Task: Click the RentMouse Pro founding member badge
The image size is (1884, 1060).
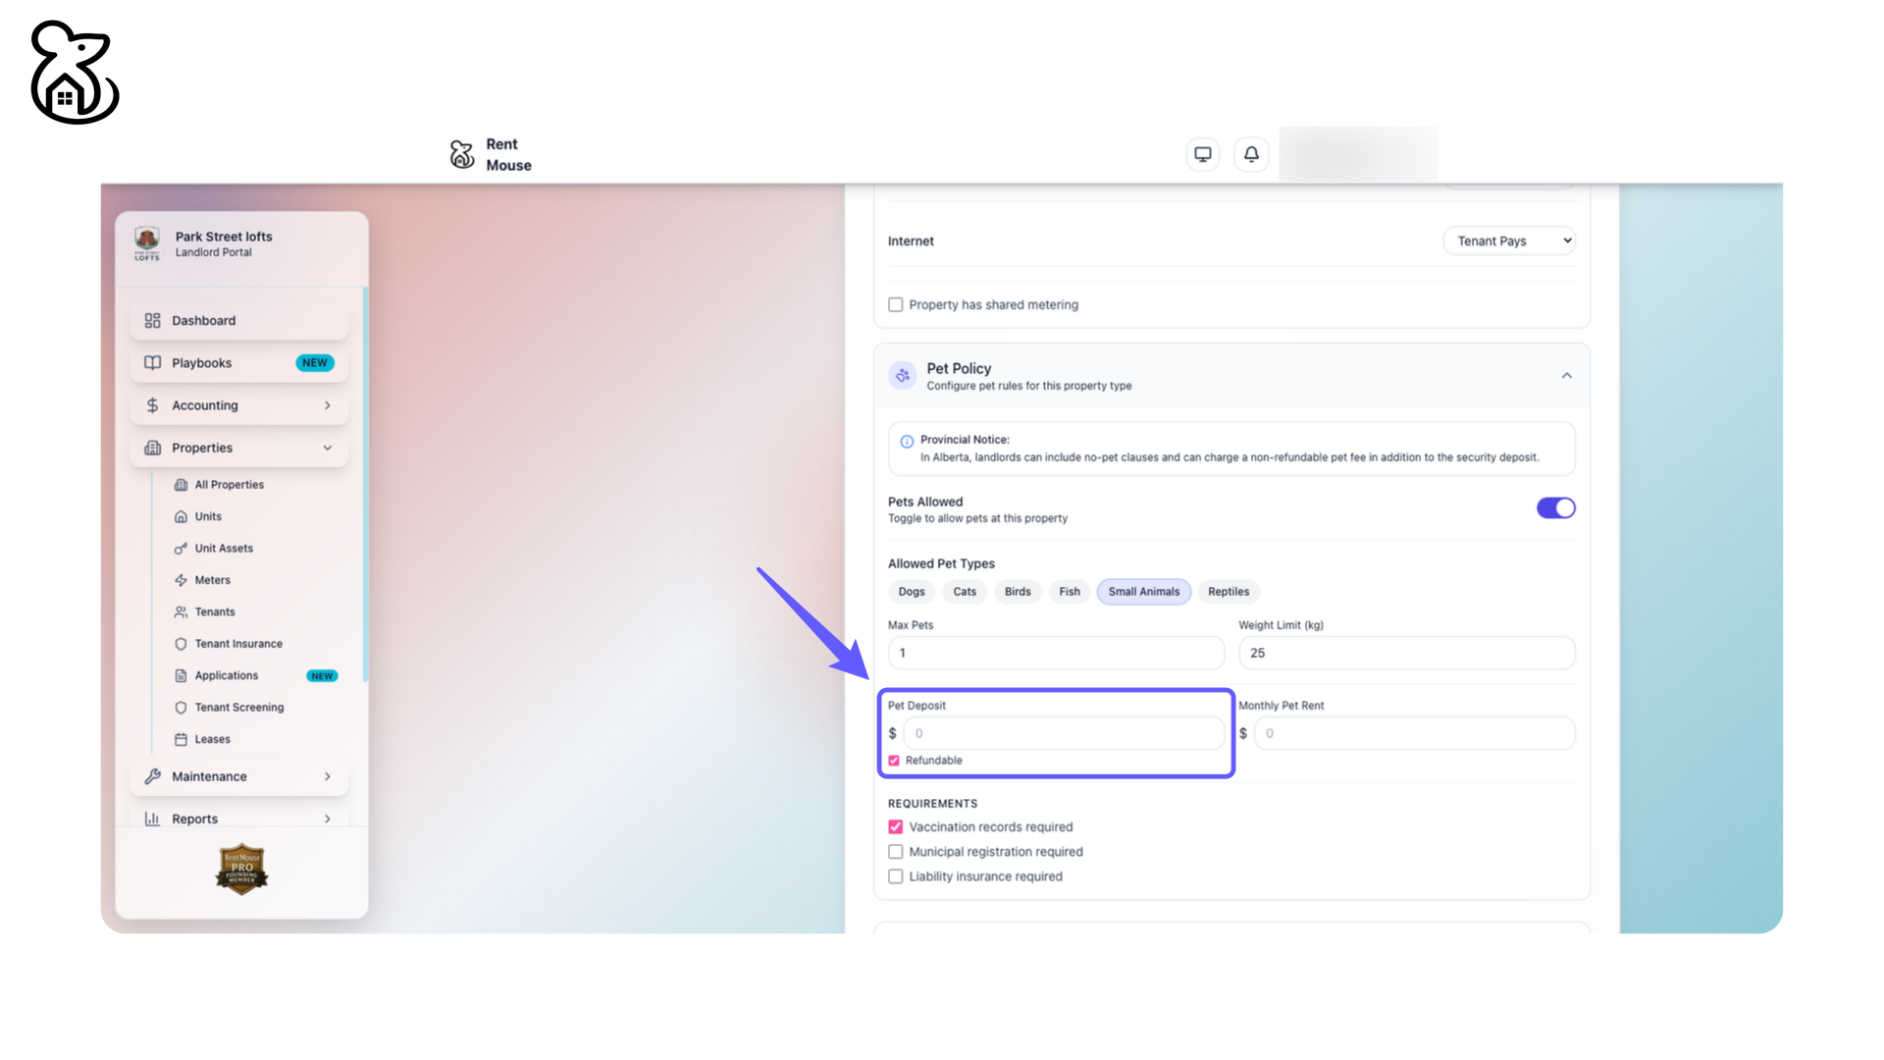Action: 241,869
